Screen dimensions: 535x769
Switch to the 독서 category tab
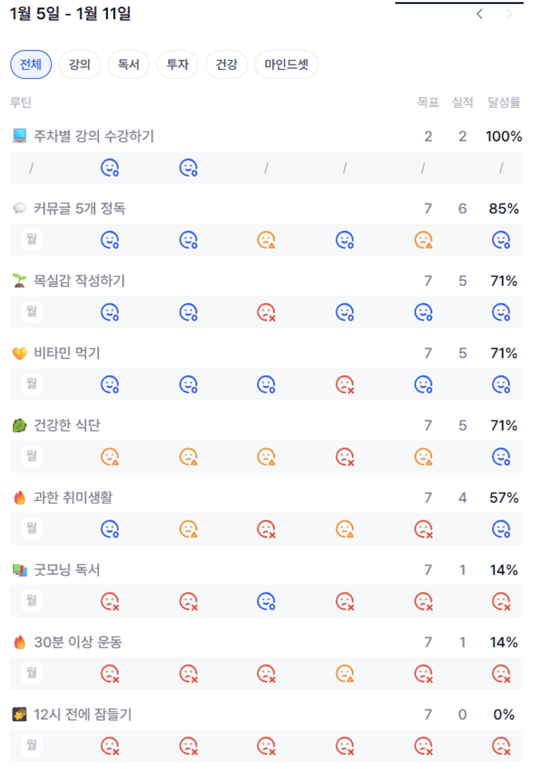coord(128,65)
